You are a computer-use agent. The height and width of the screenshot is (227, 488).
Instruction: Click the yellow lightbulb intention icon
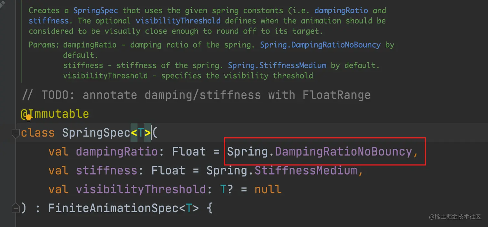click(29, 118)
